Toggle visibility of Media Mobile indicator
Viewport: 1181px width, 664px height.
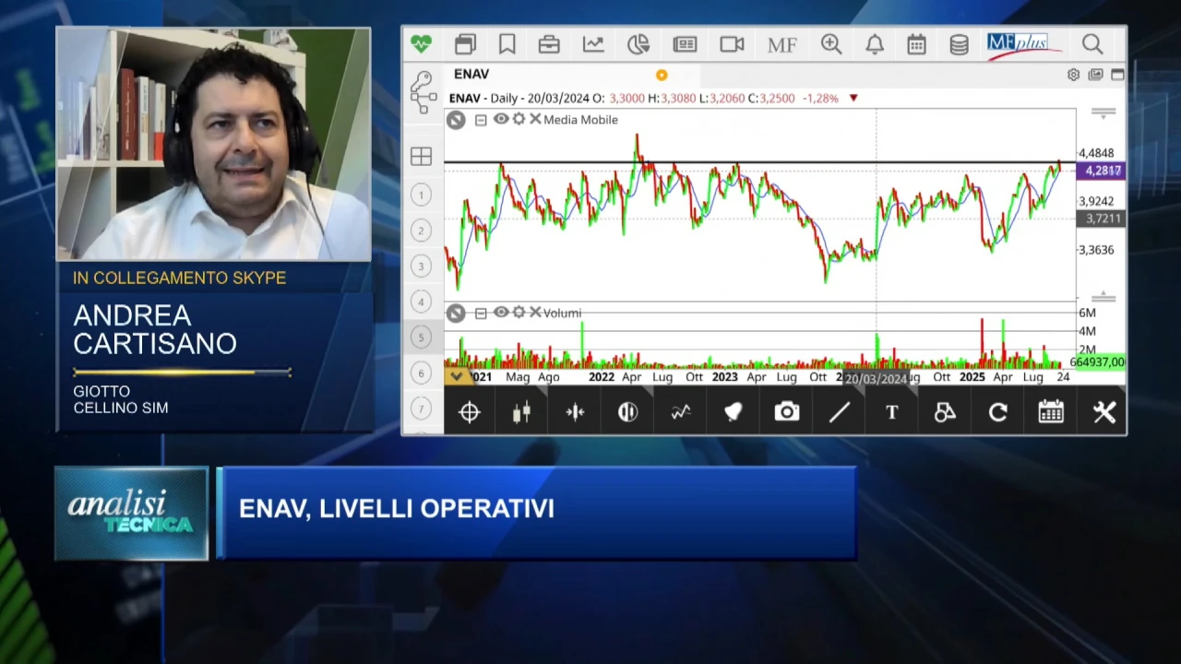click(500, 119)
